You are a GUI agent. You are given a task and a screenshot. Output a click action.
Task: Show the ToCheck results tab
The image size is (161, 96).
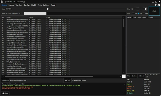[141, 76]
